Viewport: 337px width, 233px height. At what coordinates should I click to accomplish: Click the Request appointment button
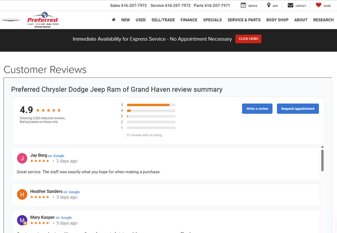pos(298,108)
